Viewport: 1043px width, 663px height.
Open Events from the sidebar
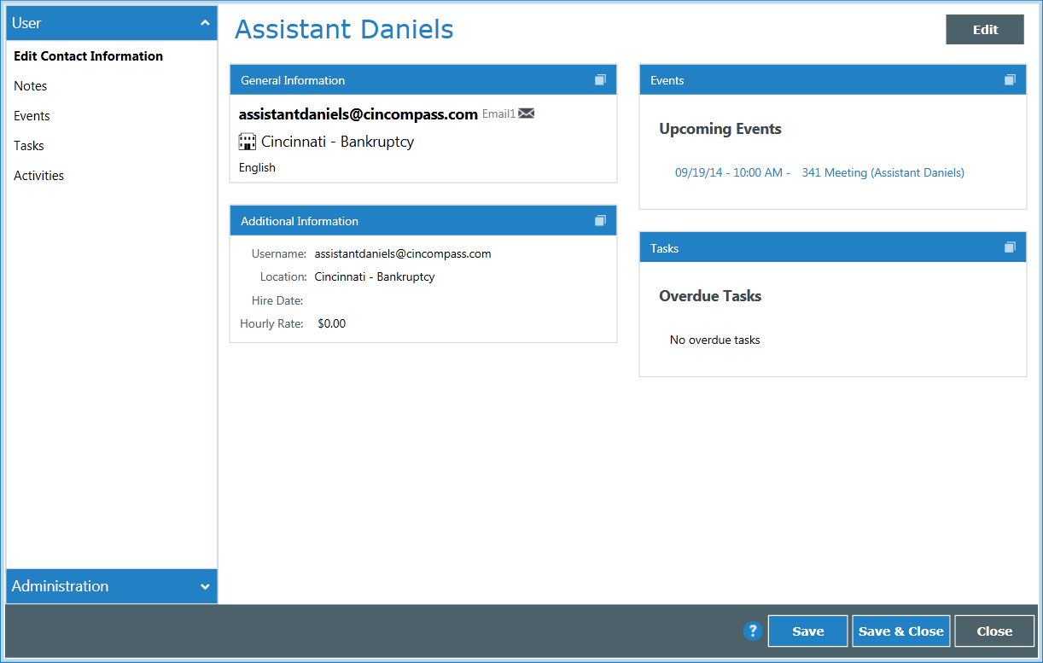(x=32, y=115)
